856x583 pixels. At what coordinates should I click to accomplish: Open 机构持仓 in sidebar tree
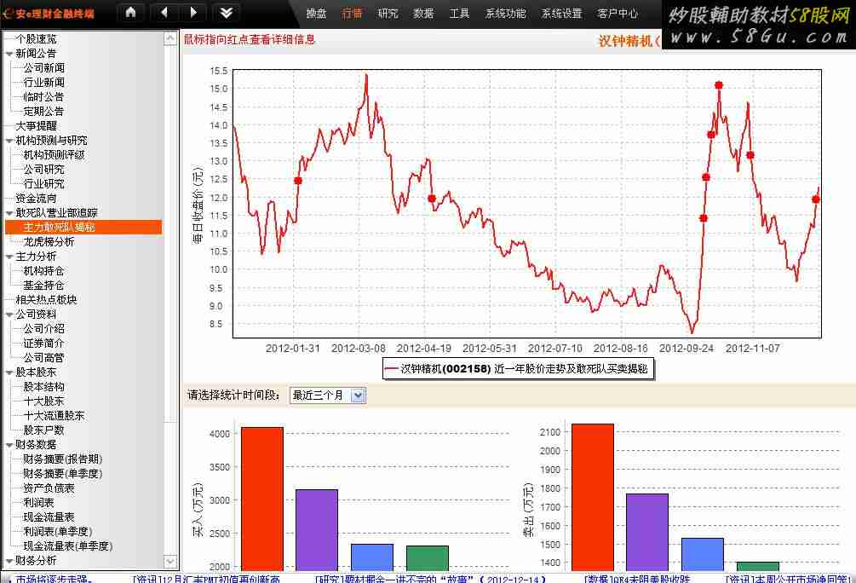pos(43,270)
